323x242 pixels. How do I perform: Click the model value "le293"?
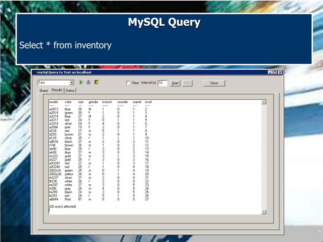[x=53, y=196]
